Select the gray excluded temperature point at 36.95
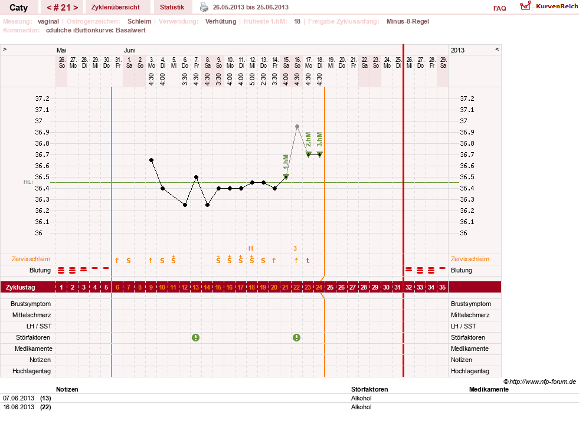This screenshot has height=424, width=579. [297, 127]
